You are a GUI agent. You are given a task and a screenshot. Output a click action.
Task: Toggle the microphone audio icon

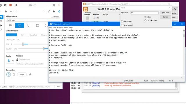tap(9, 61)
